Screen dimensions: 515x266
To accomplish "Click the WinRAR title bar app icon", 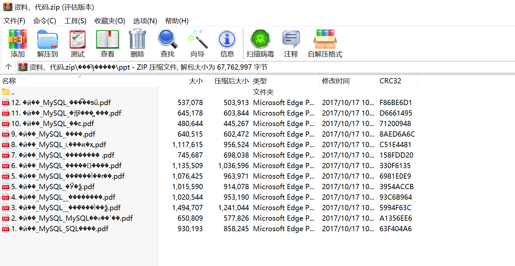I will tap(8, 7).
